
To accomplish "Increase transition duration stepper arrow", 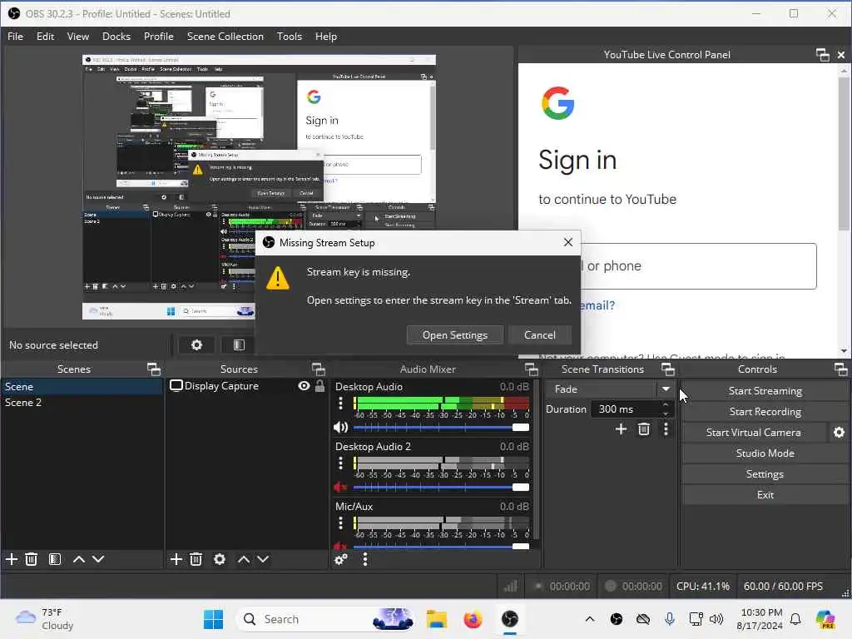I will click(x=666, y=405).
